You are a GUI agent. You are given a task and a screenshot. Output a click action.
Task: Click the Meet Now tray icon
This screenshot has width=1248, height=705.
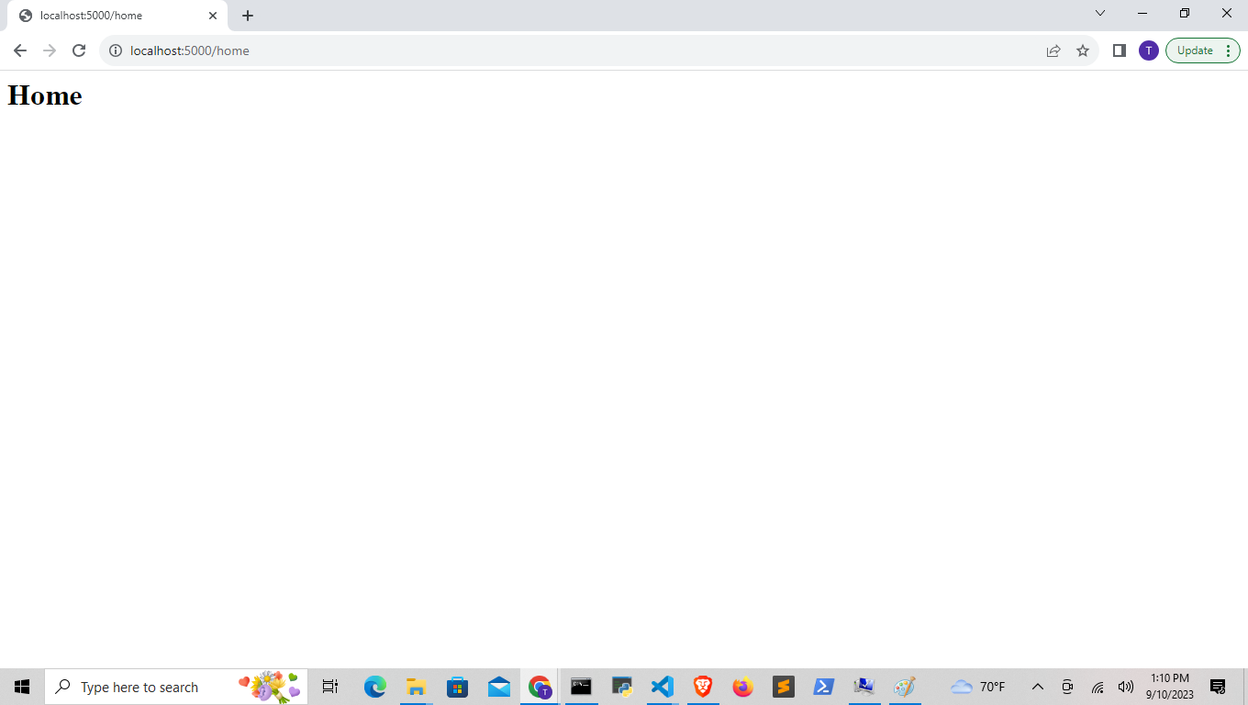(x=1067, y=687)
